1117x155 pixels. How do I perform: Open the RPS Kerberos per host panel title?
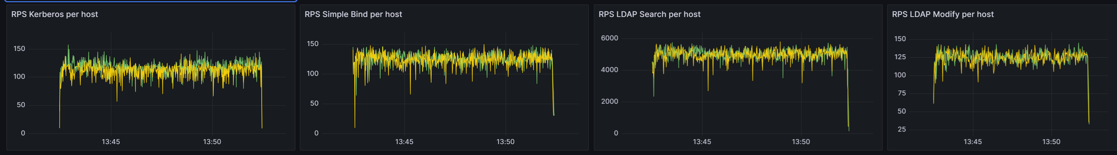click(55, 14)
